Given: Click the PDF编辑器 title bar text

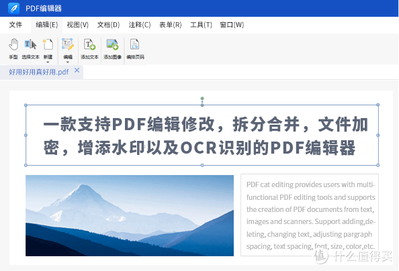Looking at the screenshot, I should (x=44, y=9).
